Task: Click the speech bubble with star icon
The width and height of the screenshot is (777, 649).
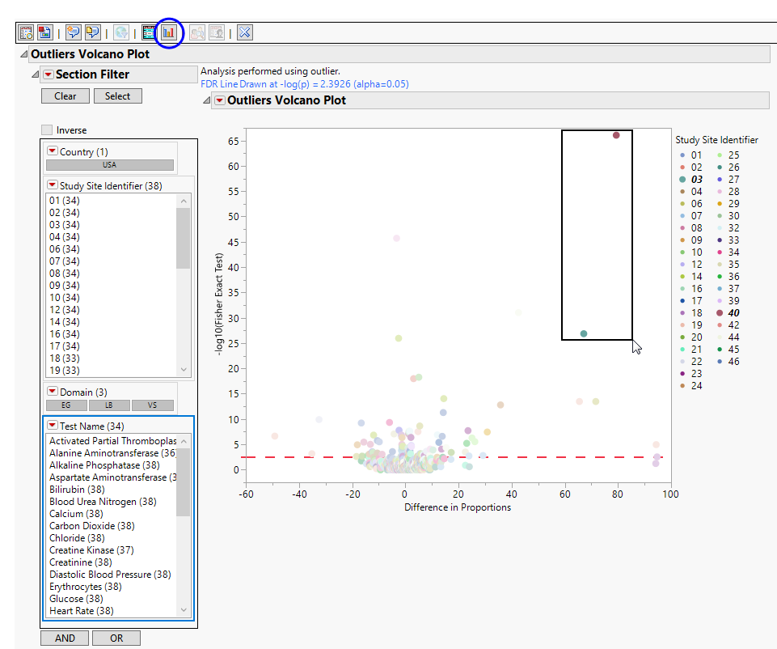Action: [74, 33]
